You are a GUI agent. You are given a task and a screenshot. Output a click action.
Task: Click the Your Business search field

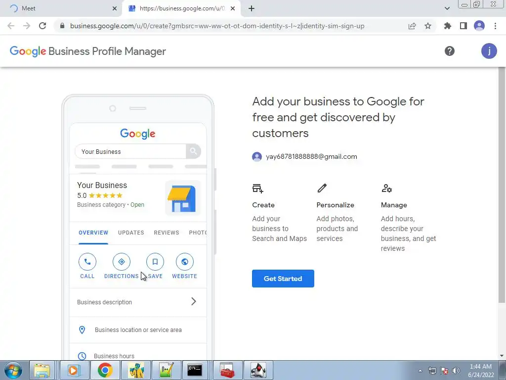[130, 151]
